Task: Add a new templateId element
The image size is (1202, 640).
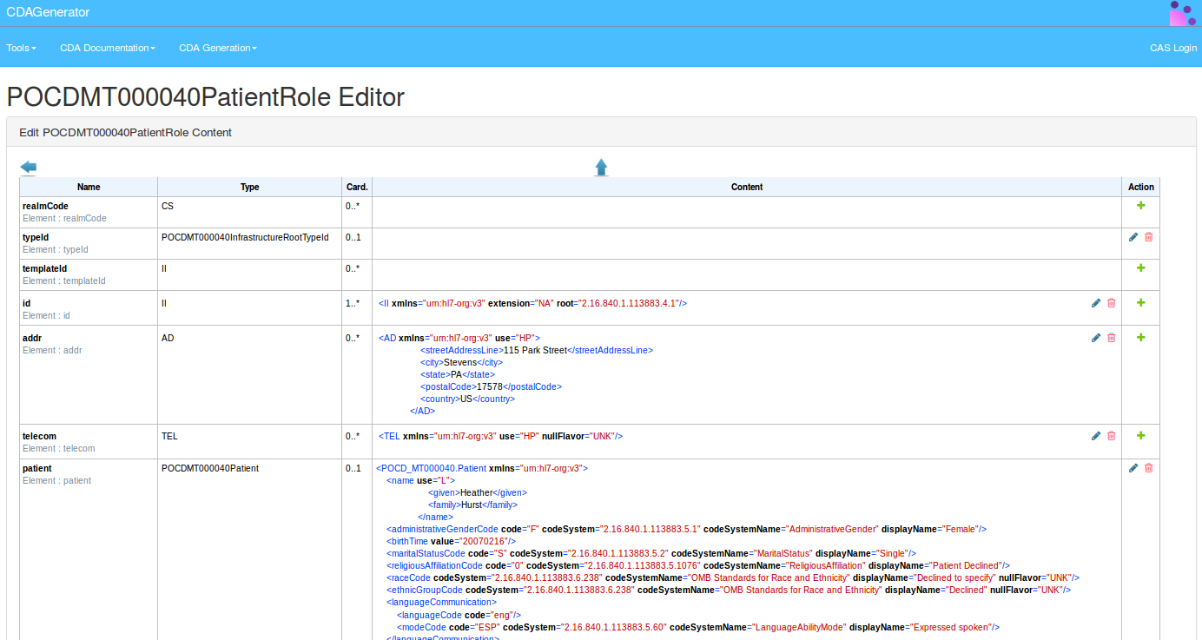Action: click(1140, 268)
